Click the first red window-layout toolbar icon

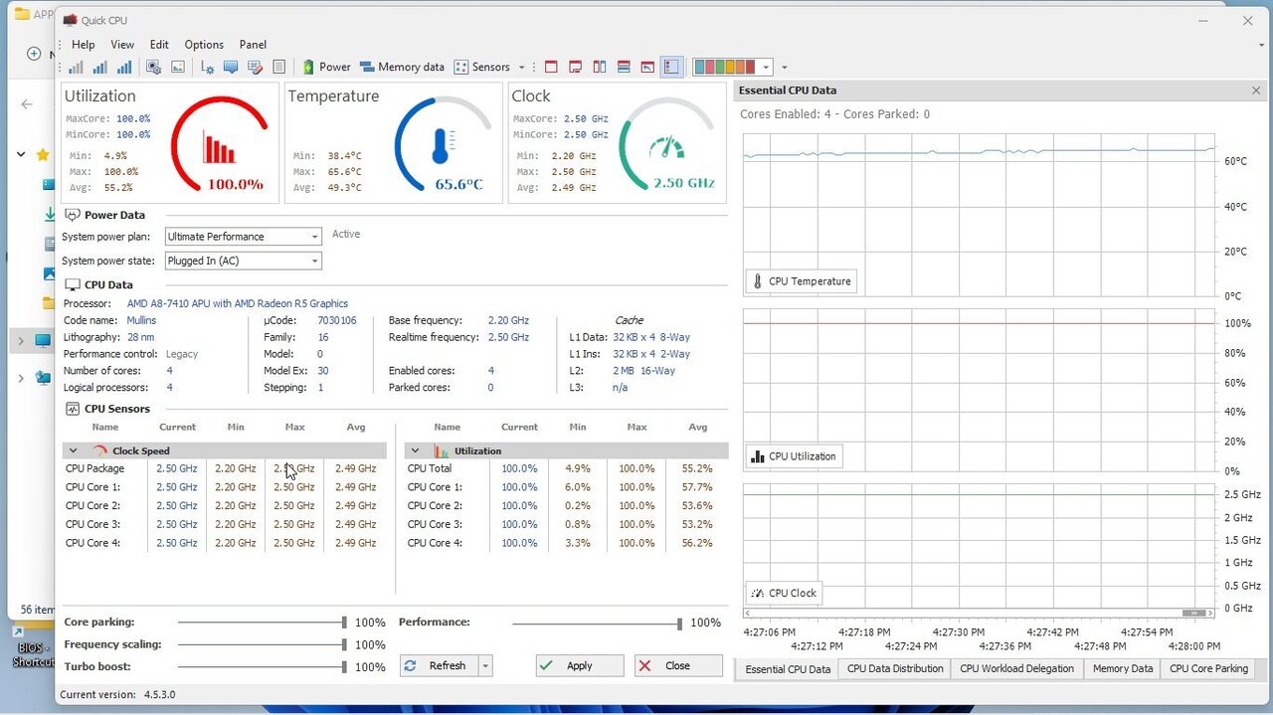click(552, 67)
